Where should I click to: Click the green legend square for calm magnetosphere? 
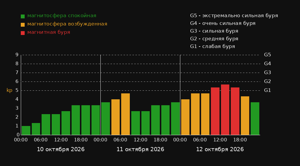tap(23, 16)
